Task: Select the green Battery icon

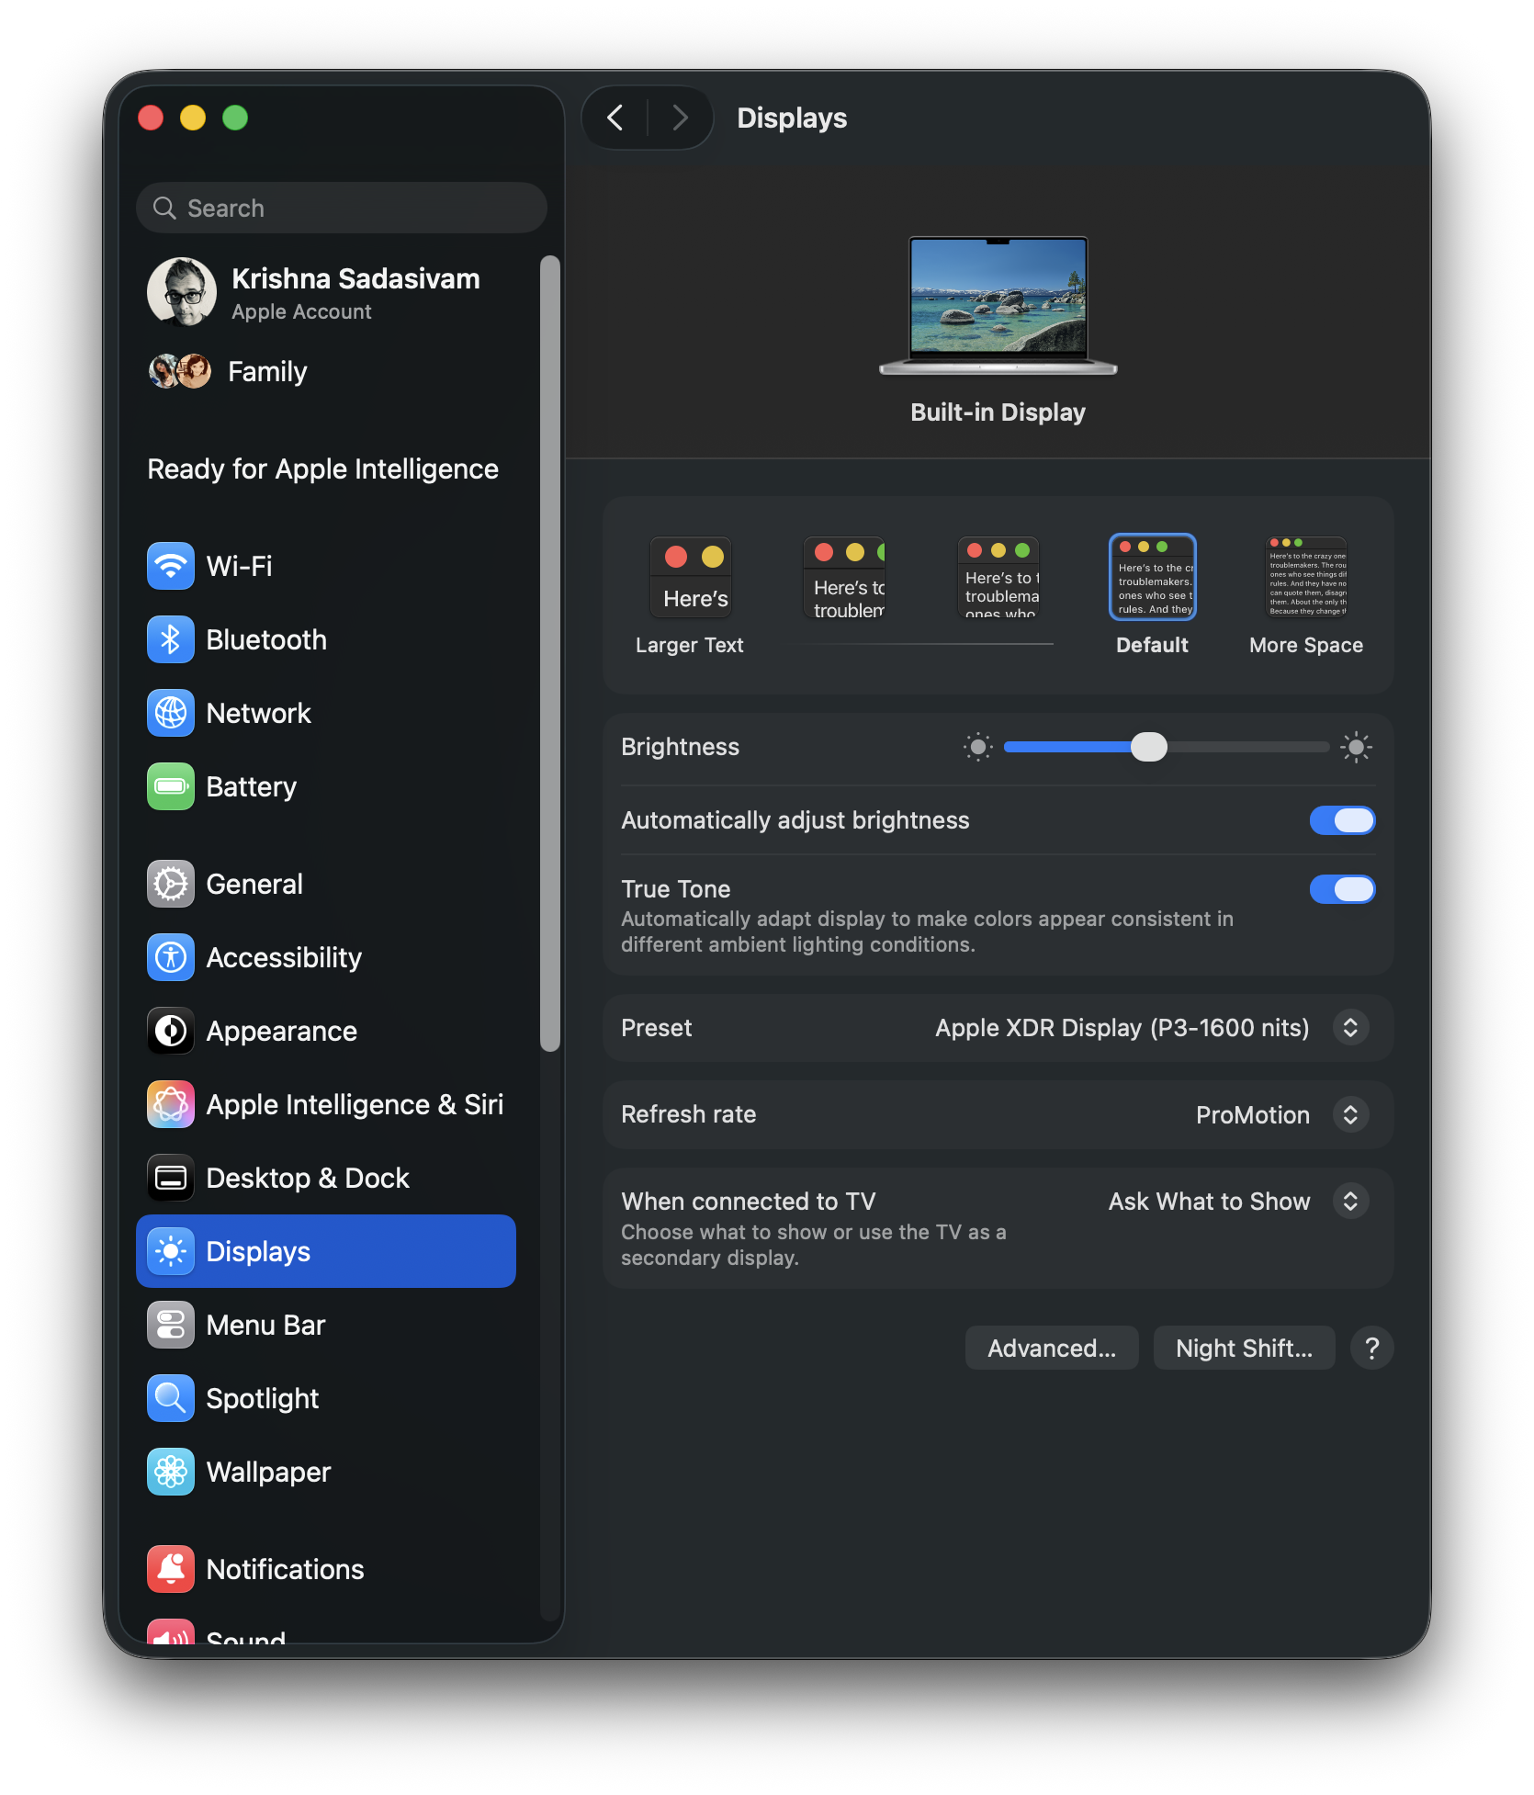Action: pos(171,786)
